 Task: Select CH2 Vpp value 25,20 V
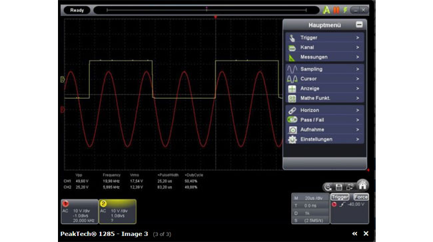pyautogui.click(x=82, y=187)
